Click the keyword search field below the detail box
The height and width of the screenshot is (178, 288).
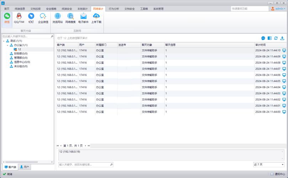86,164
